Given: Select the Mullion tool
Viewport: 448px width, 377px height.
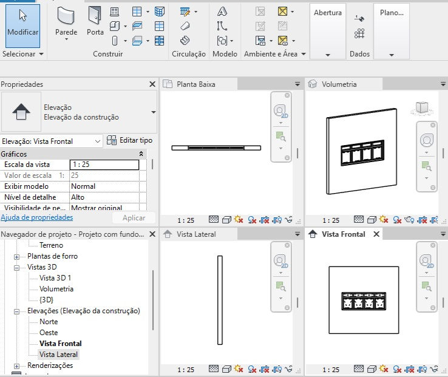Looking at the screenshot, I should coord(160,41).
